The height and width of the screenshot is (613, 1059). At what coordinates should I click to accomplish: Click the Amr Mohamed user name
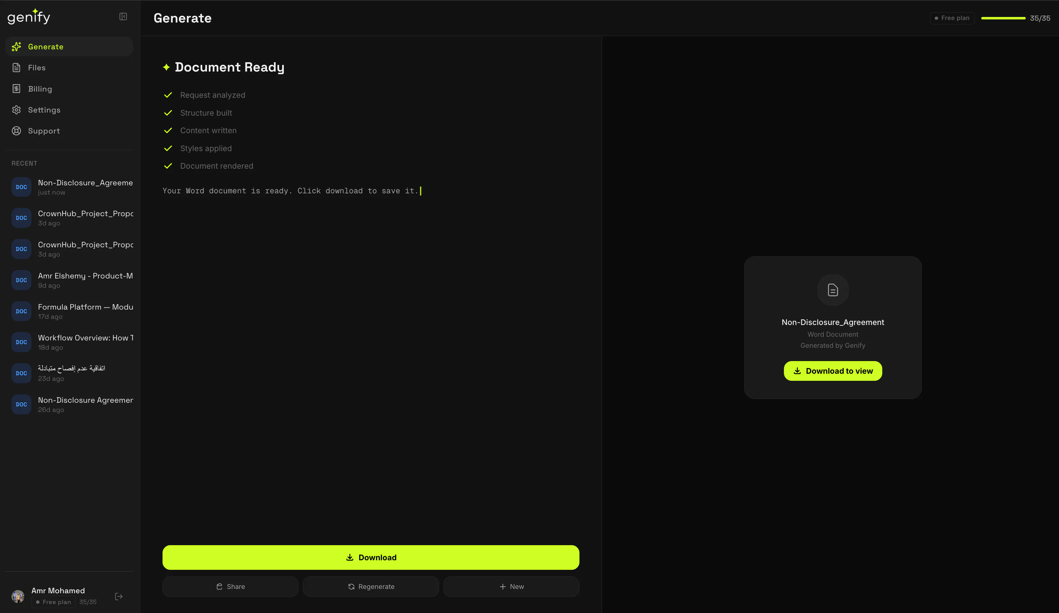coord(58,590)
